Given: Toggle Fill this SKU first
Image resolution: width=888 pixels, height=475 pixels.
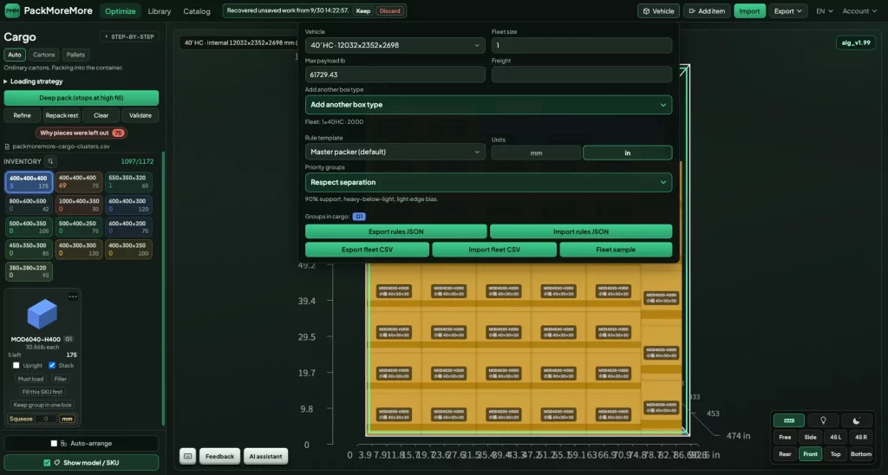Looking at the screenshot, I should 42,392.
